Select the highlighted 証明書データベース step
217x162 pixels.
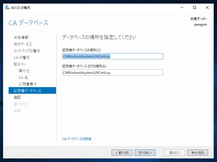32,91
